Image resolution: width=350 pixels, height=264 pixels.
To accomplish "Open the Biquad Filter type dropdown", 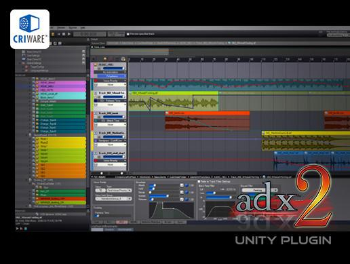I will 259,190.
